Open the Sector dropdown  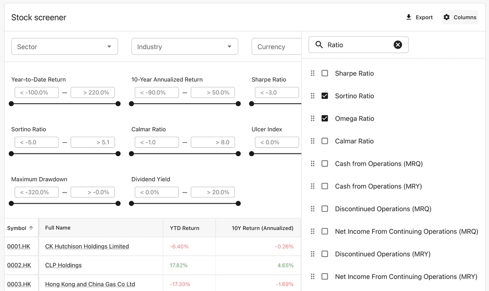(x=64, y=46)
